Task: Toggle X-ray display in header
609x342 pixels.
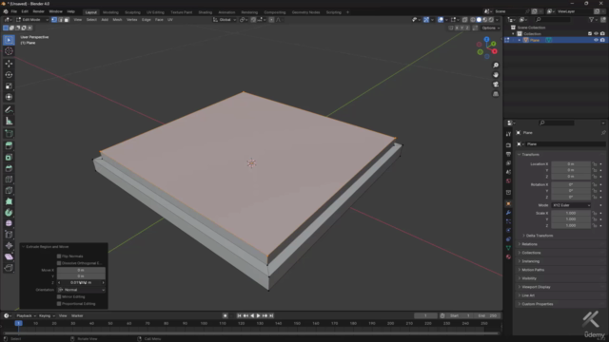Action: coord(465,20)
